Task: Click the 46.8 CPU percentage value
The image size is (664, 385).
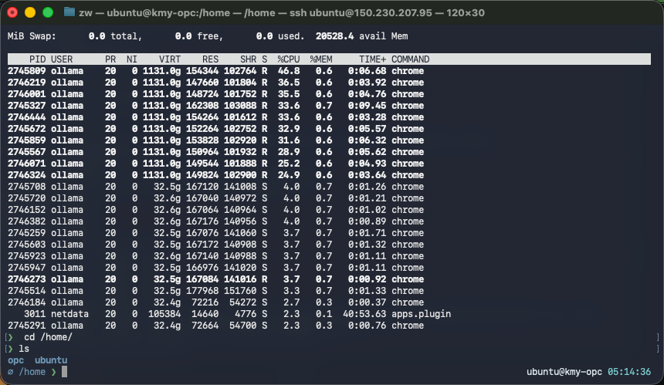Action: [x=289, y=71]
